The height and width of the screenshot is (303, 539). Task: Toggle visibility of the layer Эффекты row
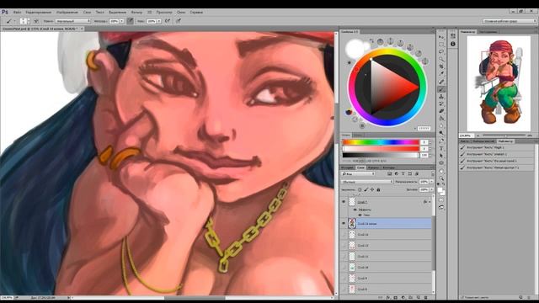click(x=355, y=210)
